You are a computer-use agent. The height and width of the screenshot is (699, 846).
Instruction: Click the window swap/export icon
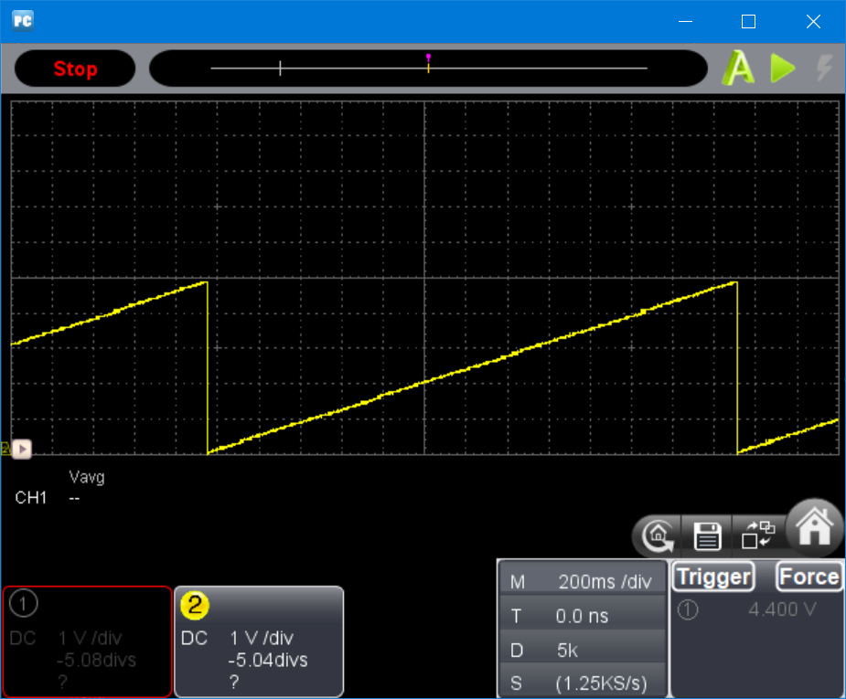(x=758, y=535)
